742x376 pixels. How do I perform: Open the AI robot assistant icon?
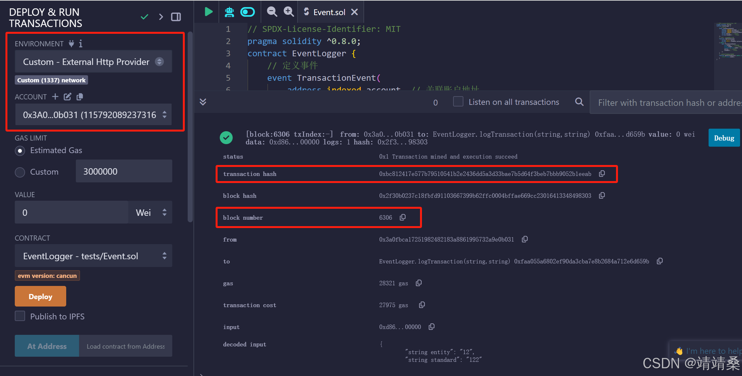[229, 12]
